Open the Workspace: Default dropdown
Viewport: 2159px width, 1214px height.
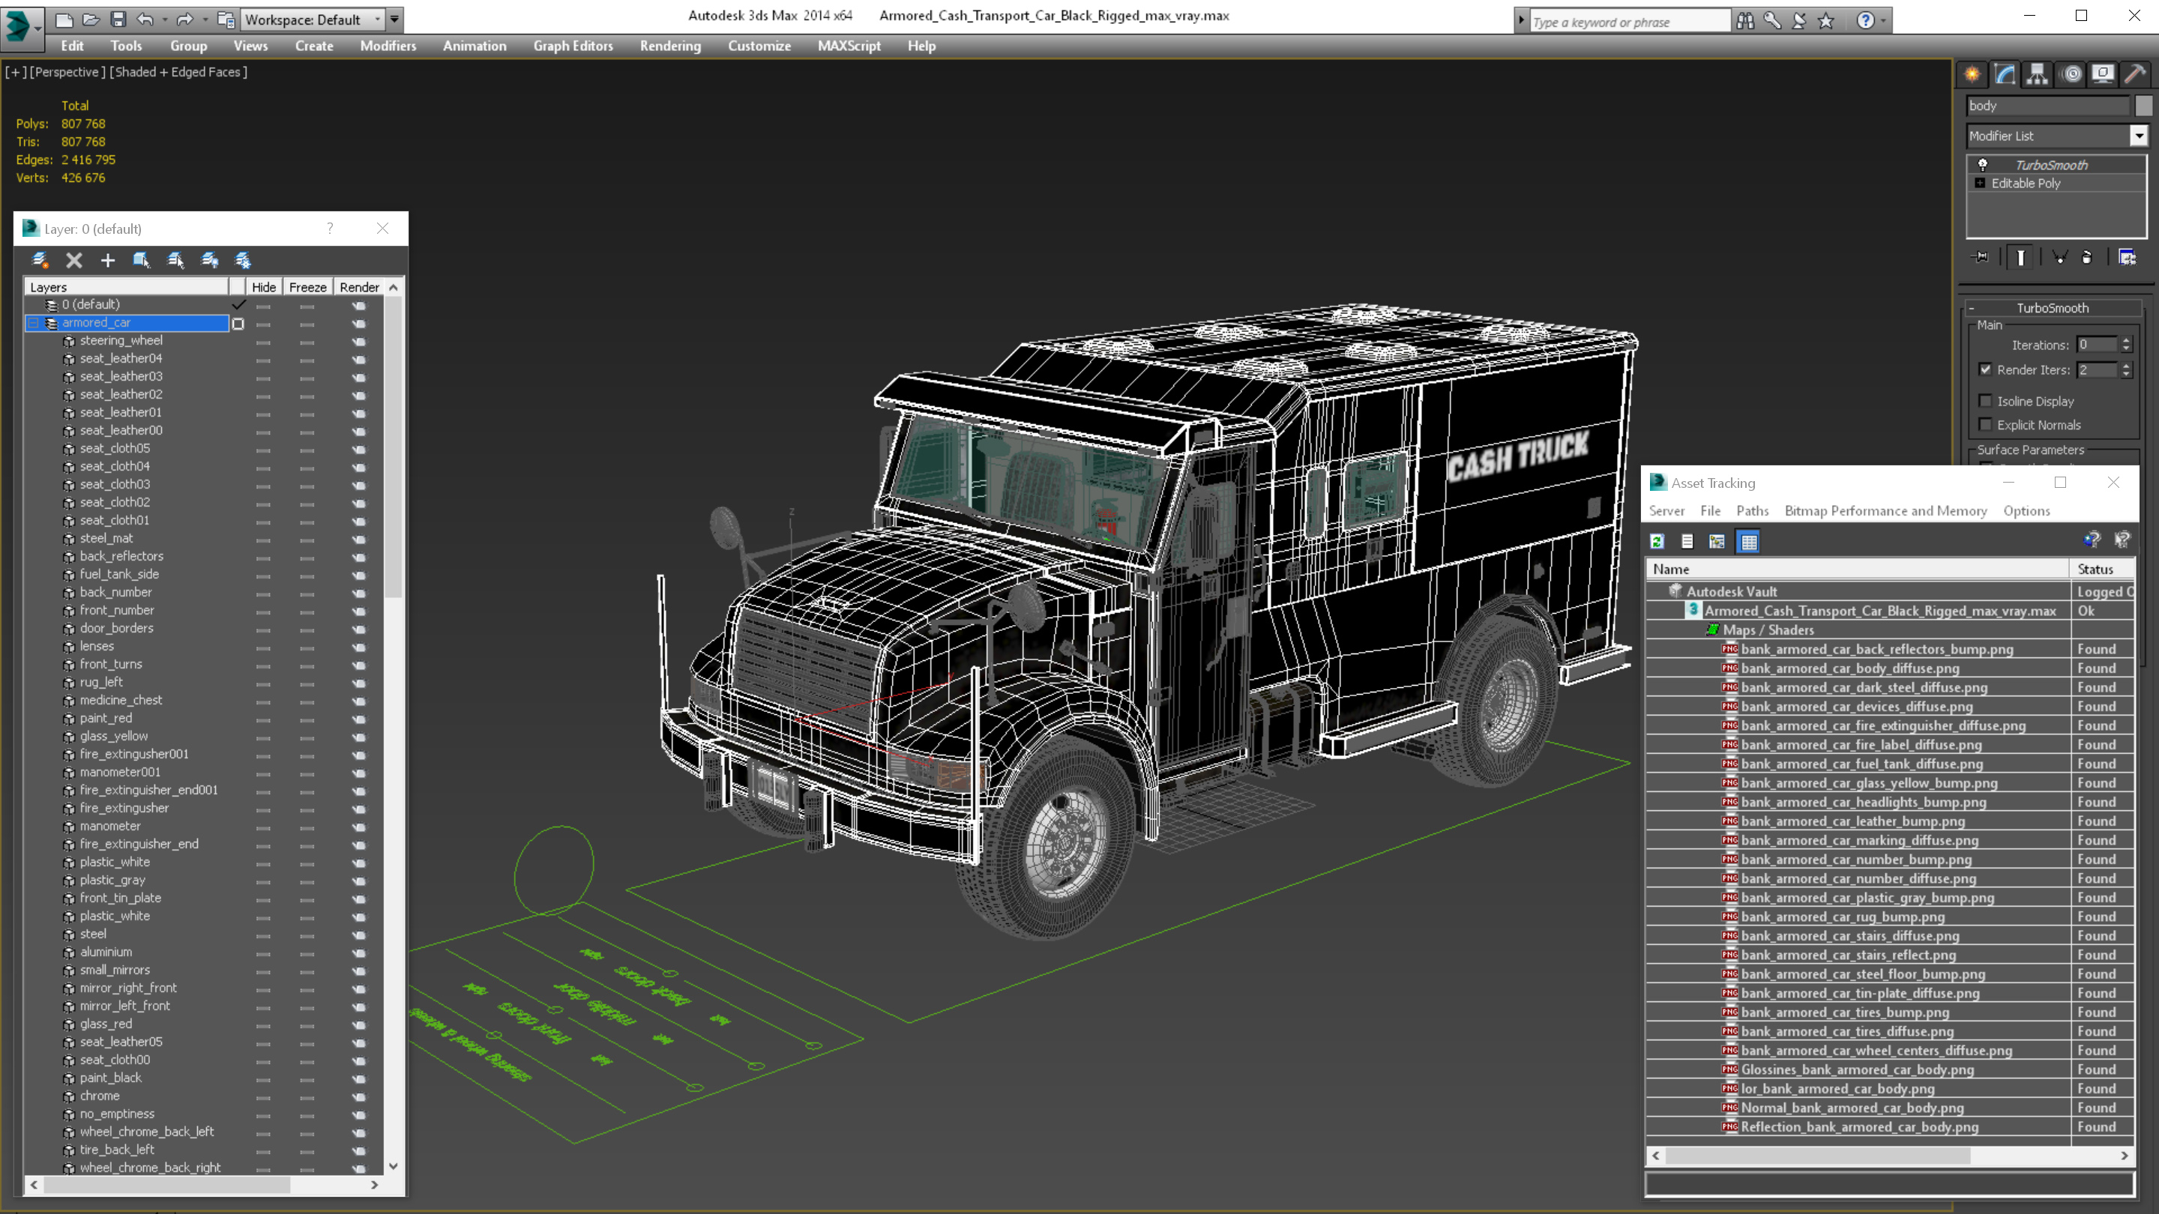click(x=313, y=19)
